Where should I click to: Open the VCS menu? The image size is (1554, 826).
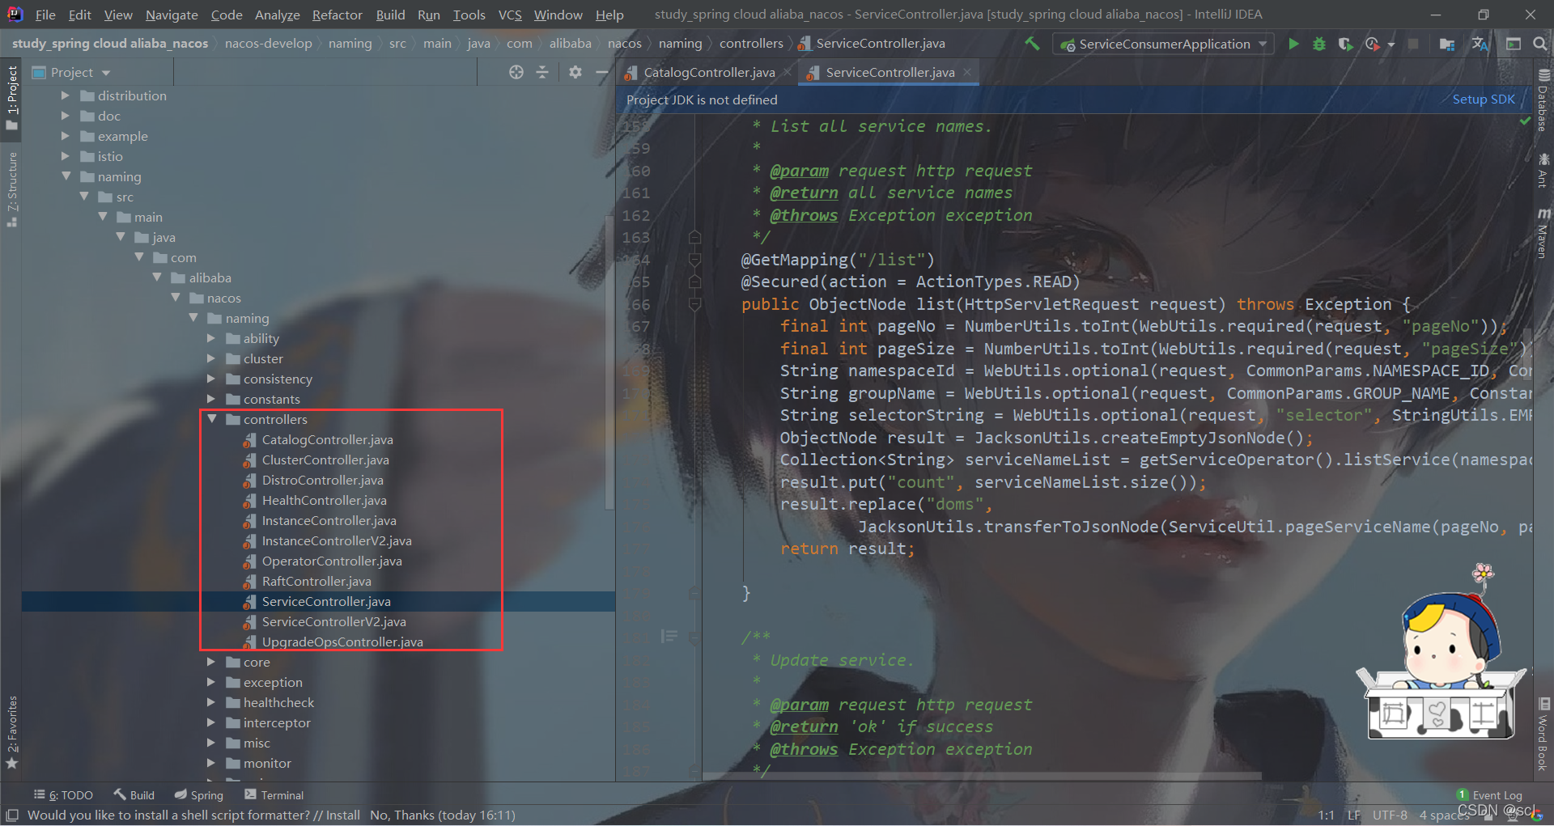pos(510,15)
